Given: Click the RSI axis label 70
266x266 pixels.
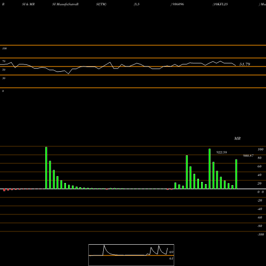Looking at the screenshot, I should [4, 61].
